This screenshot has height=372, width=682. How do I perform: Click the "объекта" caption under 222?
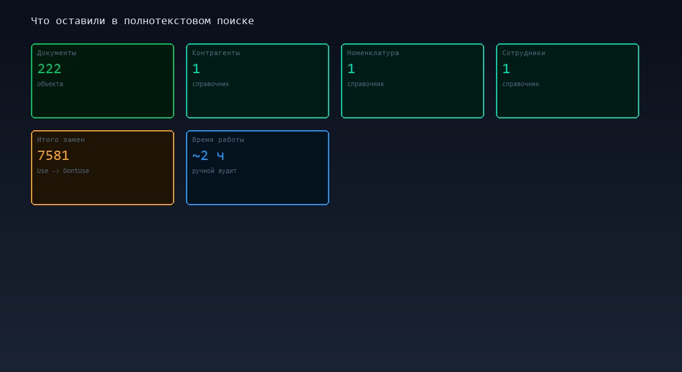(x=50, y=84)
